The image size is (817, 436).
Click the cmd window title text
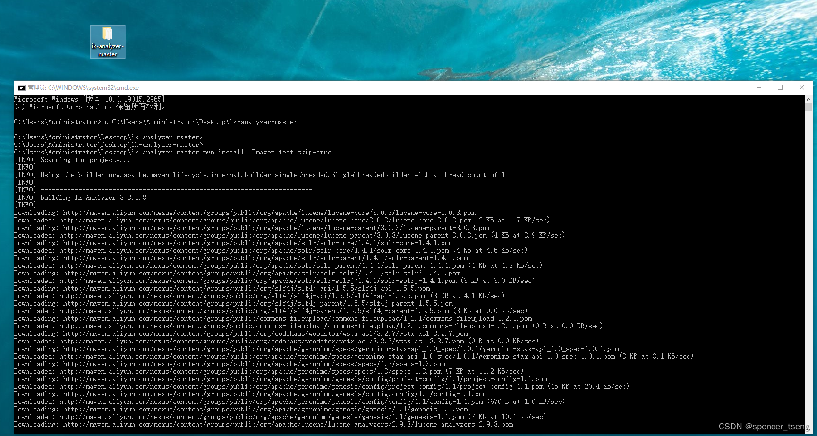(x=83, y=88)
